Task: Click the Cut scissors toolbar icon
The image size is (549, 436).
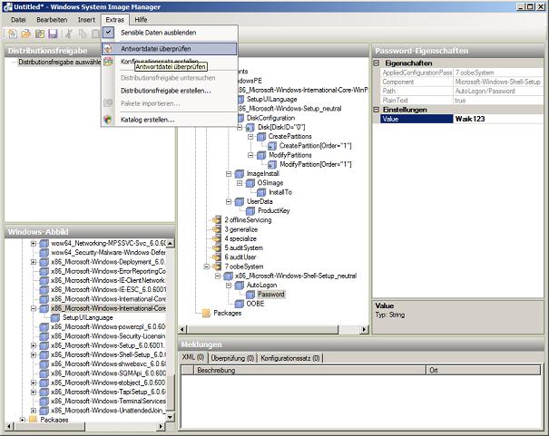Action: point(69,34)
